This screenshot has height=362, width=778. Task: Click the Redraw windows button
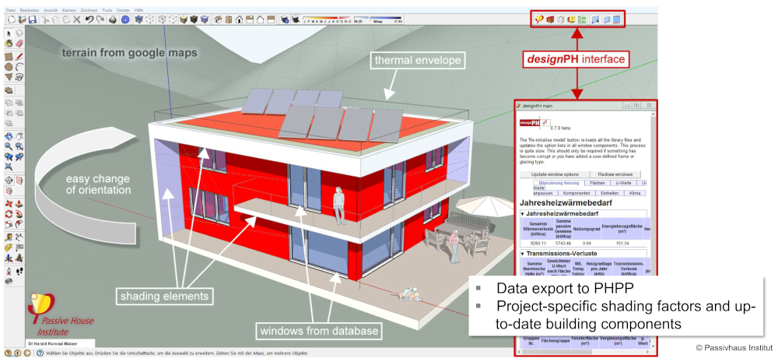pos(615,174)
